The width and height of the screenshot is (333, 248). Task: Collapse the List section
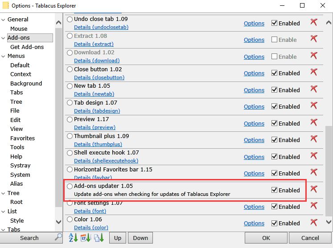(x=3, y=211)
